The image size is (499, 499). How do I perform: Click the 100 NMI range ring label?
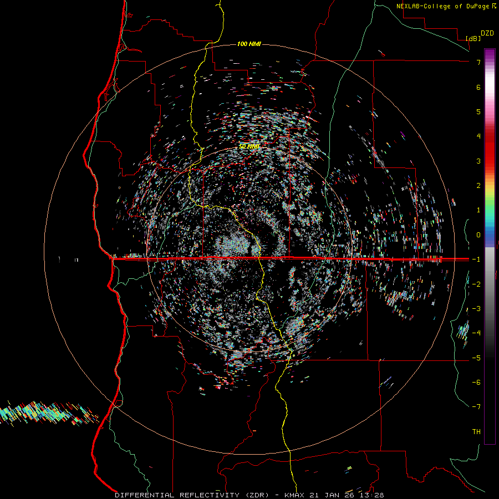coord(249,44)
